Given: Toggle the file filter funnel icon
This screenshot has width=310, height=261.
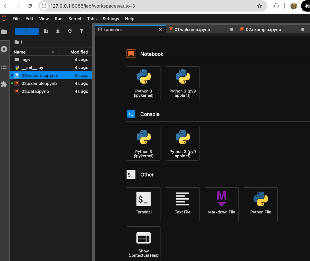Looking at the screenshot, I should [82, 31].
